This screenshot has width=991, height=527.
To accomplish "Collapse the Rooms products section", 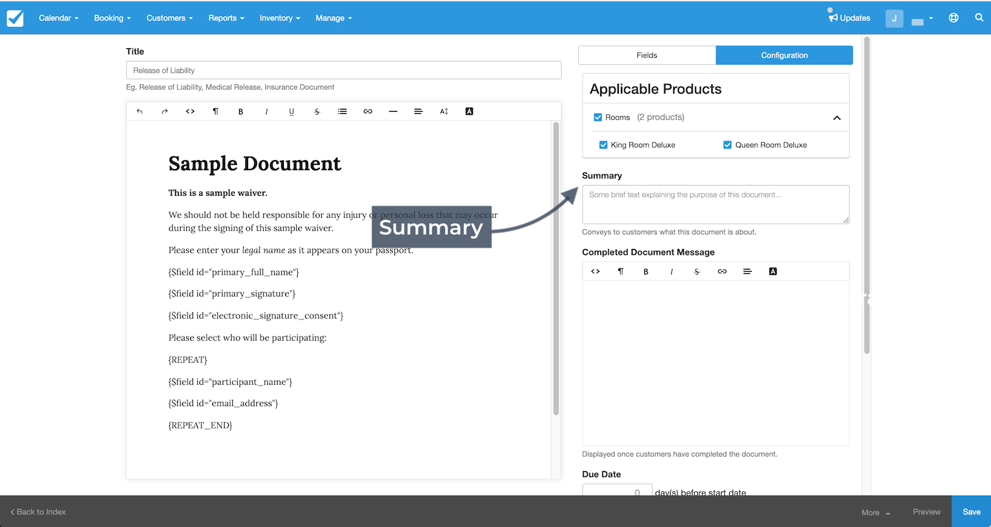I will click(x=837, y=118).
